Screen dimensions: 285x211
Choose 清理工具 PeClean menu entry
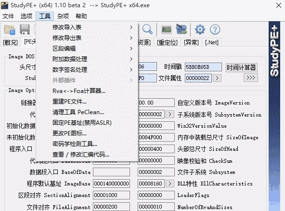tap(87, 112)
